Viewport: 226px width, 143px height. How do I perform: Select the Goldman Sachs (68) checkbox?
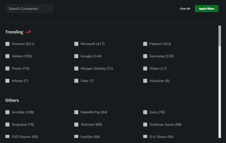point(145,125)
